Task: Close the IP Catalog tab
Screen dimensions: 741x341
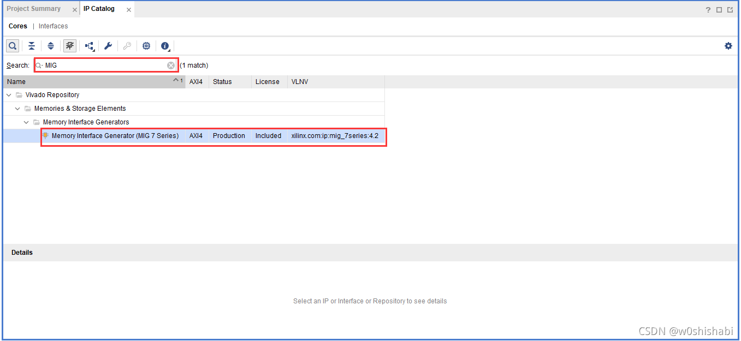Action: click(128, 10)
